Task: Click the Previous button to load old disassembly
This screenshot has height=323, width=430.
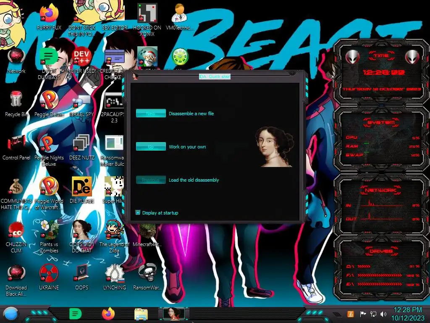Action: click(151, 180)
